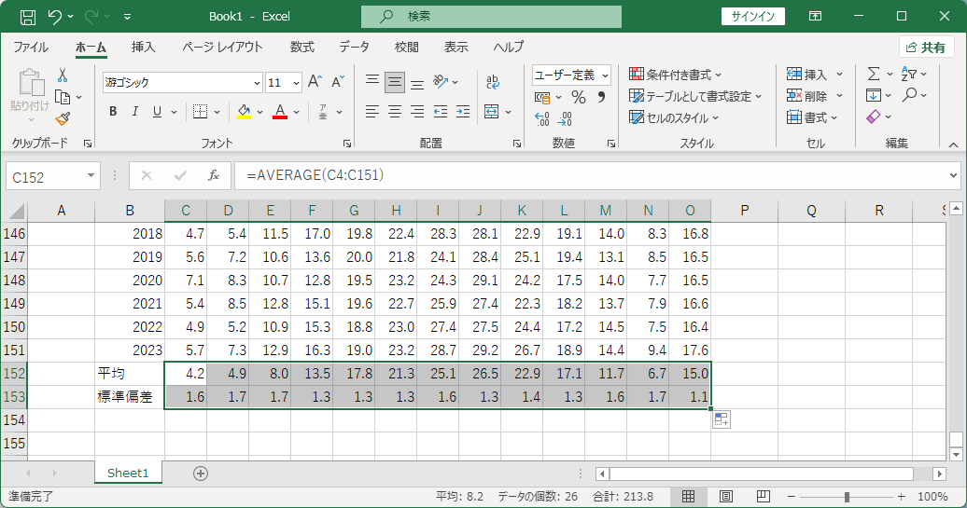Switch to Page Layout view
The width and height of the screenshot is (967, 508).
726,496
